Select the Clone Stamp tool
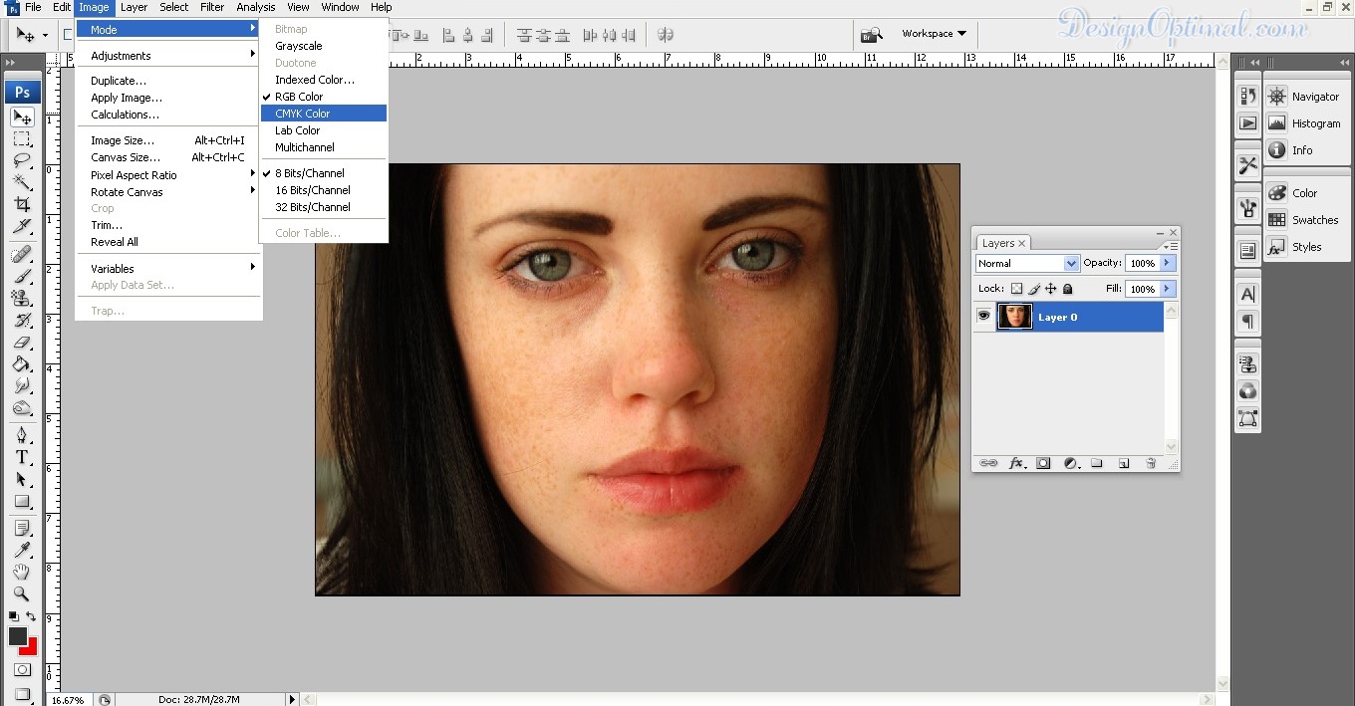The height and width of the screenshot is (706, 1355). pos(23,297)
